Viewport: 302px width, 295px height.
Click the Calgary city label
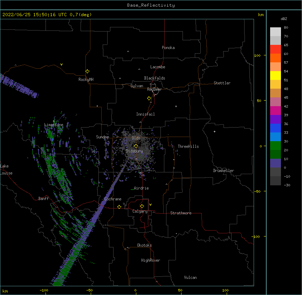point(140,211)
